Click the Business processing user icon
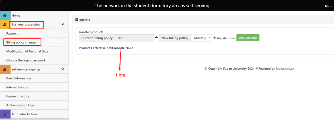The height and width of the screenshot is (120, 334). (x=5, y=25)
